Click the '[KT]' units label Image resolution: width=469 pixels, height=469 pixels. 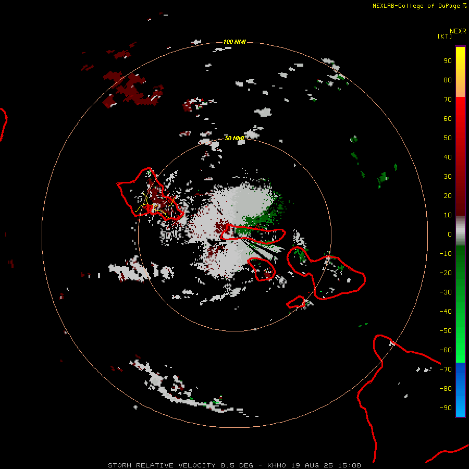445,36
